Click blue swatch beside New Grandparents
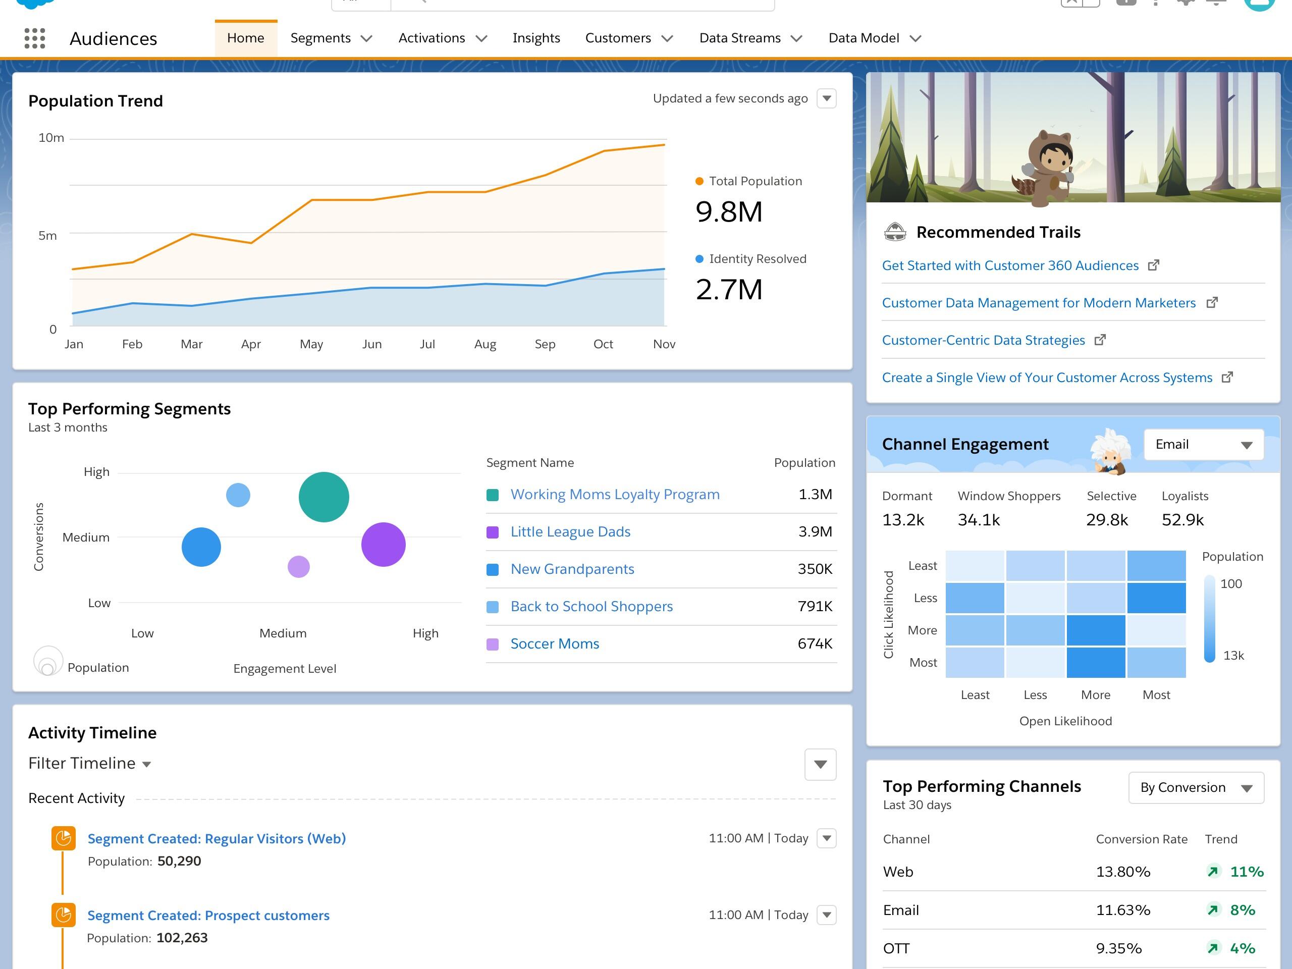The height and width of the screenshot is (969, 1292). click(x=493, y=569)
